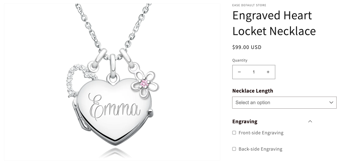Screen dimensions: 344x162
Task: Click the Quantity label above the stepper
Action: tap(240, 60)
